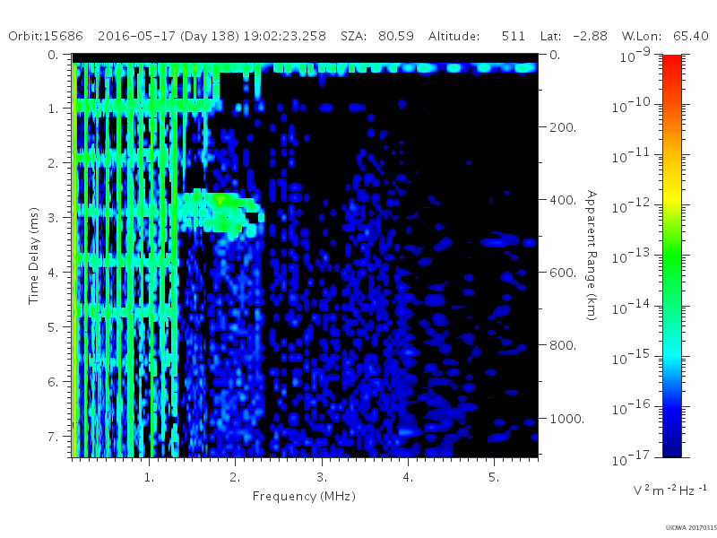717x538 pixels.
Task: Click the 1. tick on Frequency axis
Action: (x=149, y=477)
